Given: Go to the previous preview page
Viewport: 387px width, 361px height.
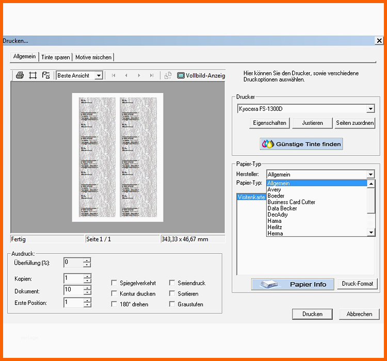Looking at the screenshot, I should 126,75.
